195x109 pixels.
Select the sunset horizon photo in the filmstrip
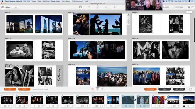tap(173, 100)
